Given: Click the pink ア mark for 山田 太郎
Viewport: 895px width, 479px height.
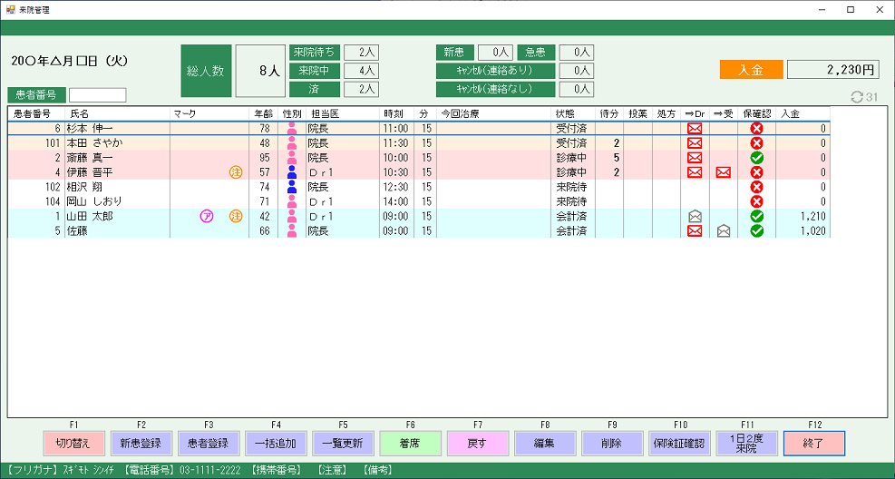Looking at the screenshot, I should [206, 216].
